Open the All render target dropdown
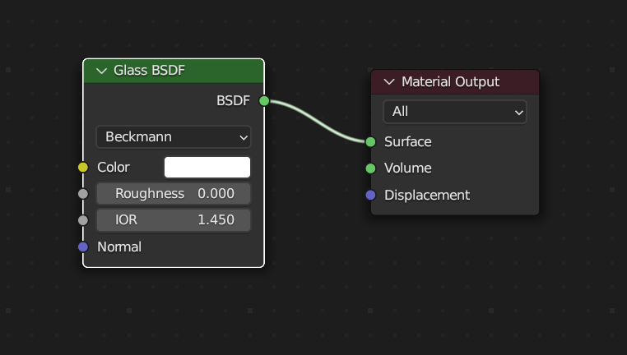This screenshot has height=355, width=627. pyautogui.click(x=454, y=112)
